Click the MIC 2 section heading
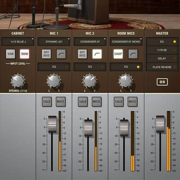This screenshot has width=180, height=180. (90, 33)
